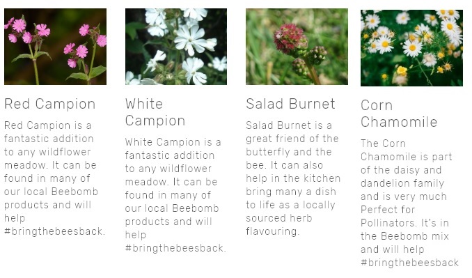Click #bringthebeesback hashtag under Corn Chamomile

coord(409,263)
